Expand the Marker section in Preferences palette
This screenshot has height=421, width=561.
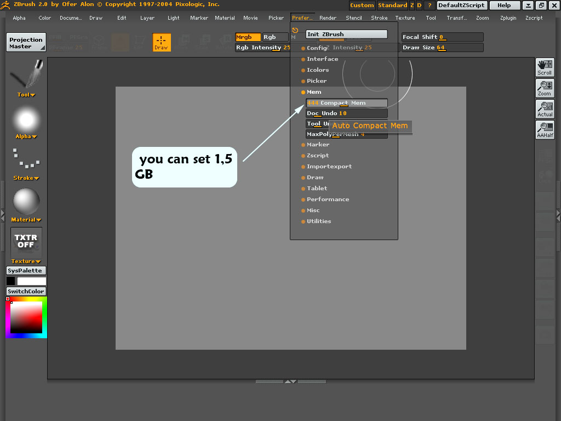(316, 145)
